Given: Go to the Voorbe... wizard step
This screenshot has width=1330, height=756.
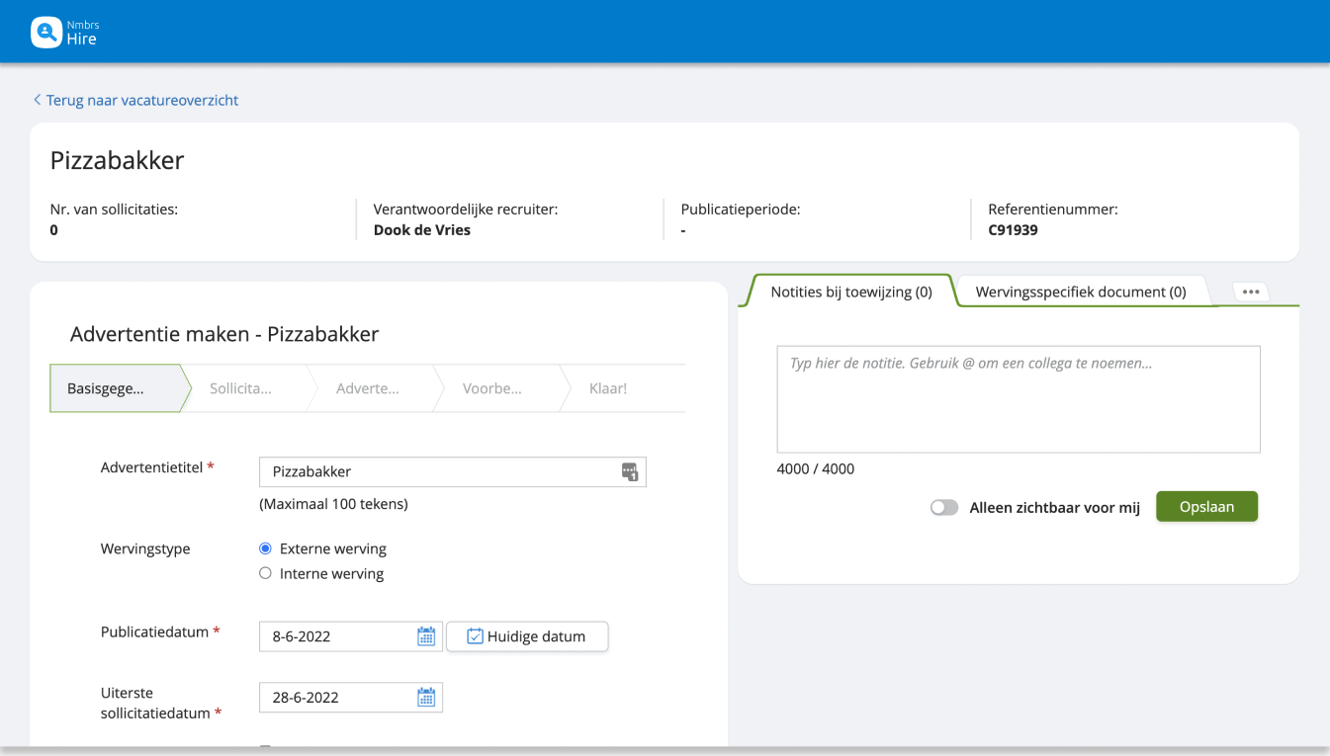Looking at the screenshot, I should [x=492, y=388].
